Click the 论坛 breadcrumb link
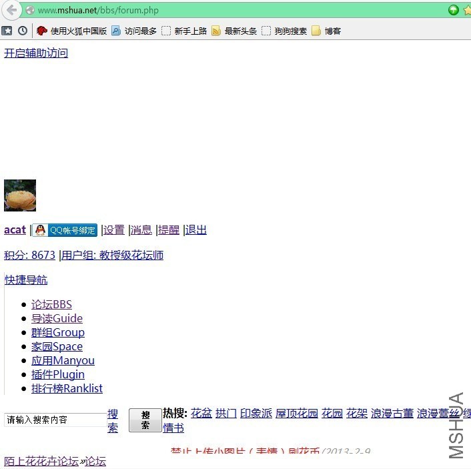 95,461
